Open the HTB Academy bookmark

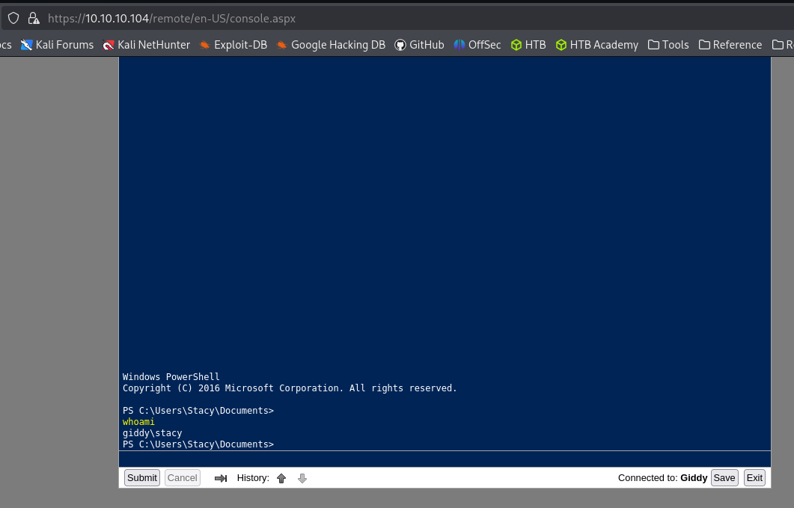597,45
